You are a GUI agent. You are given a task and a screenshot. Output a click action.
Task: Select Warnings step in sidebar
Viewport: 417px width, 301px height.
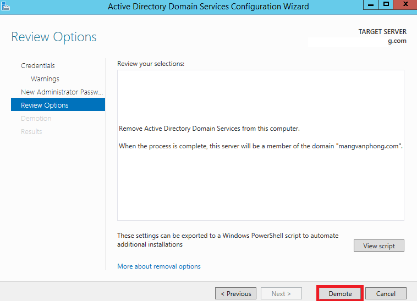(x=45, y=79)
